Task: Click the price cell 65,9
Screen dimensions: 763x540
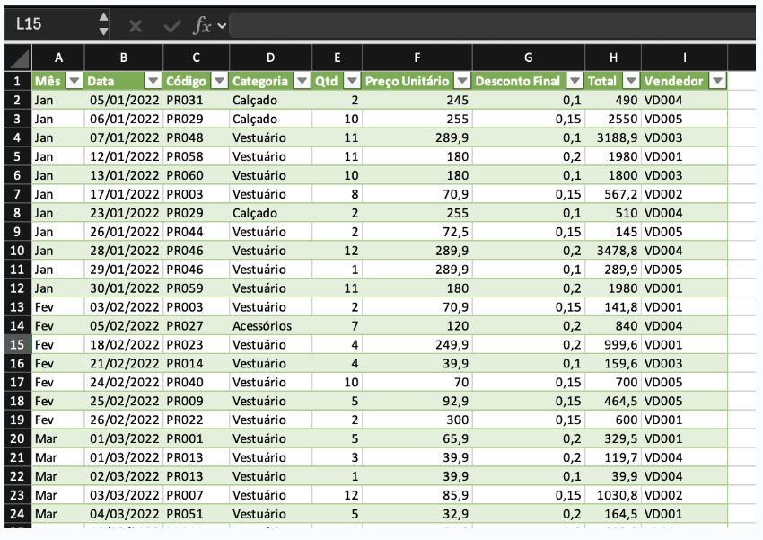Action: click(417, 438)
